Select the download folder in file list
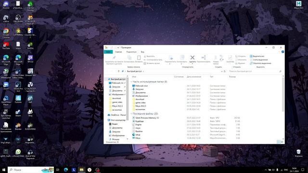 [138, 99]
